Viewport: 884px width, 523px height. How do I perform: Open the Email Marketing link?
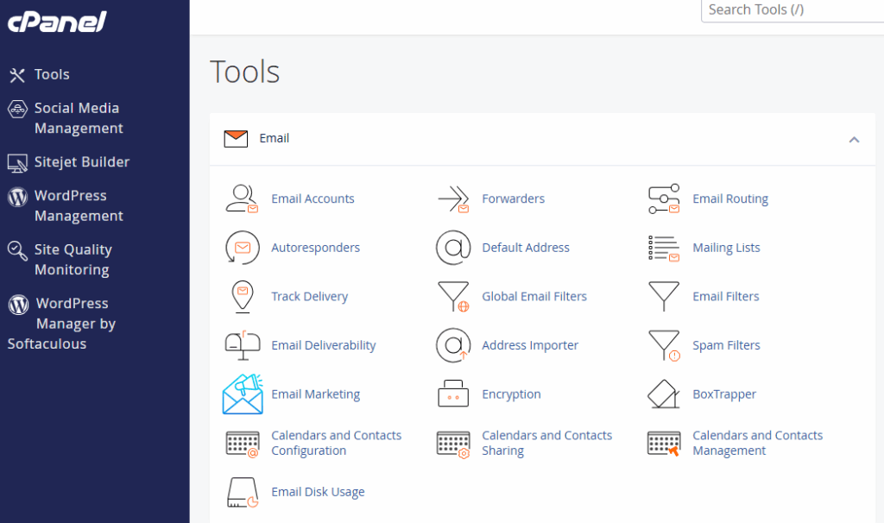pos(315,394)
